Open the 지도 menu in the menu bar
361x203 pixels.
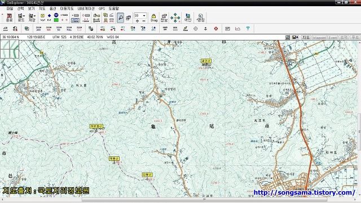click(x=42, y=8)
